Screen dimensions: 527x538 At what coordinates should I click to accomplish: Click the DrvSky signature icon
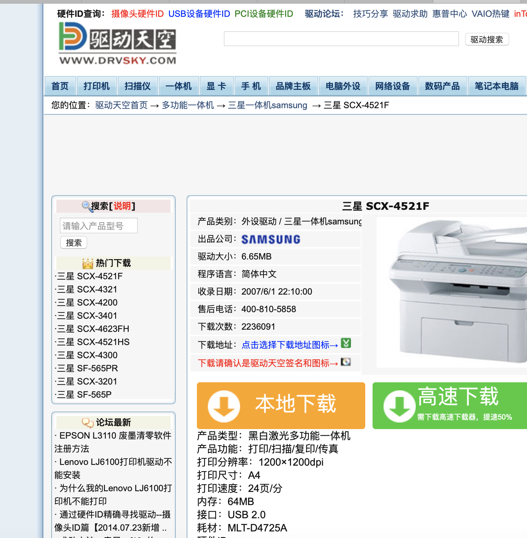tap(346, 362)
